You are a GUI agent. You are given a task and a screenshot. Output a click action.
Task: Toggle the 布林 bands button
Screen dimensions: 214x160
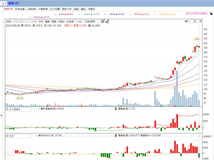point(41,21)
